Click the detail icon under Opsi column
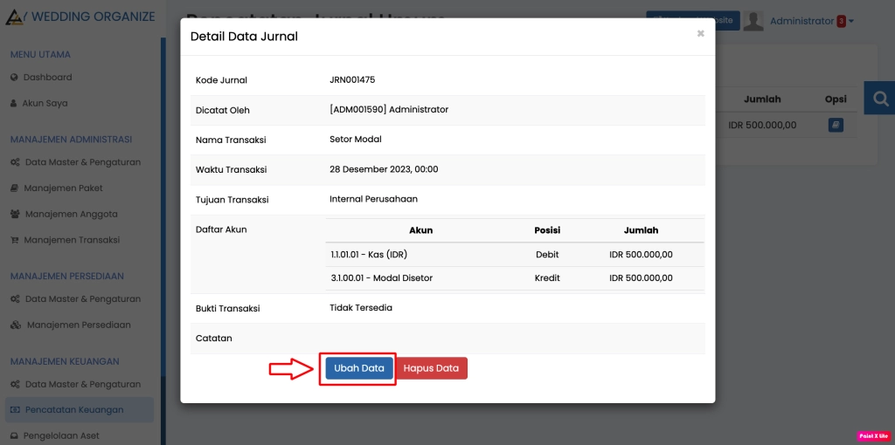This screenshot has width=895, height=445. click(x=836, y=125)
